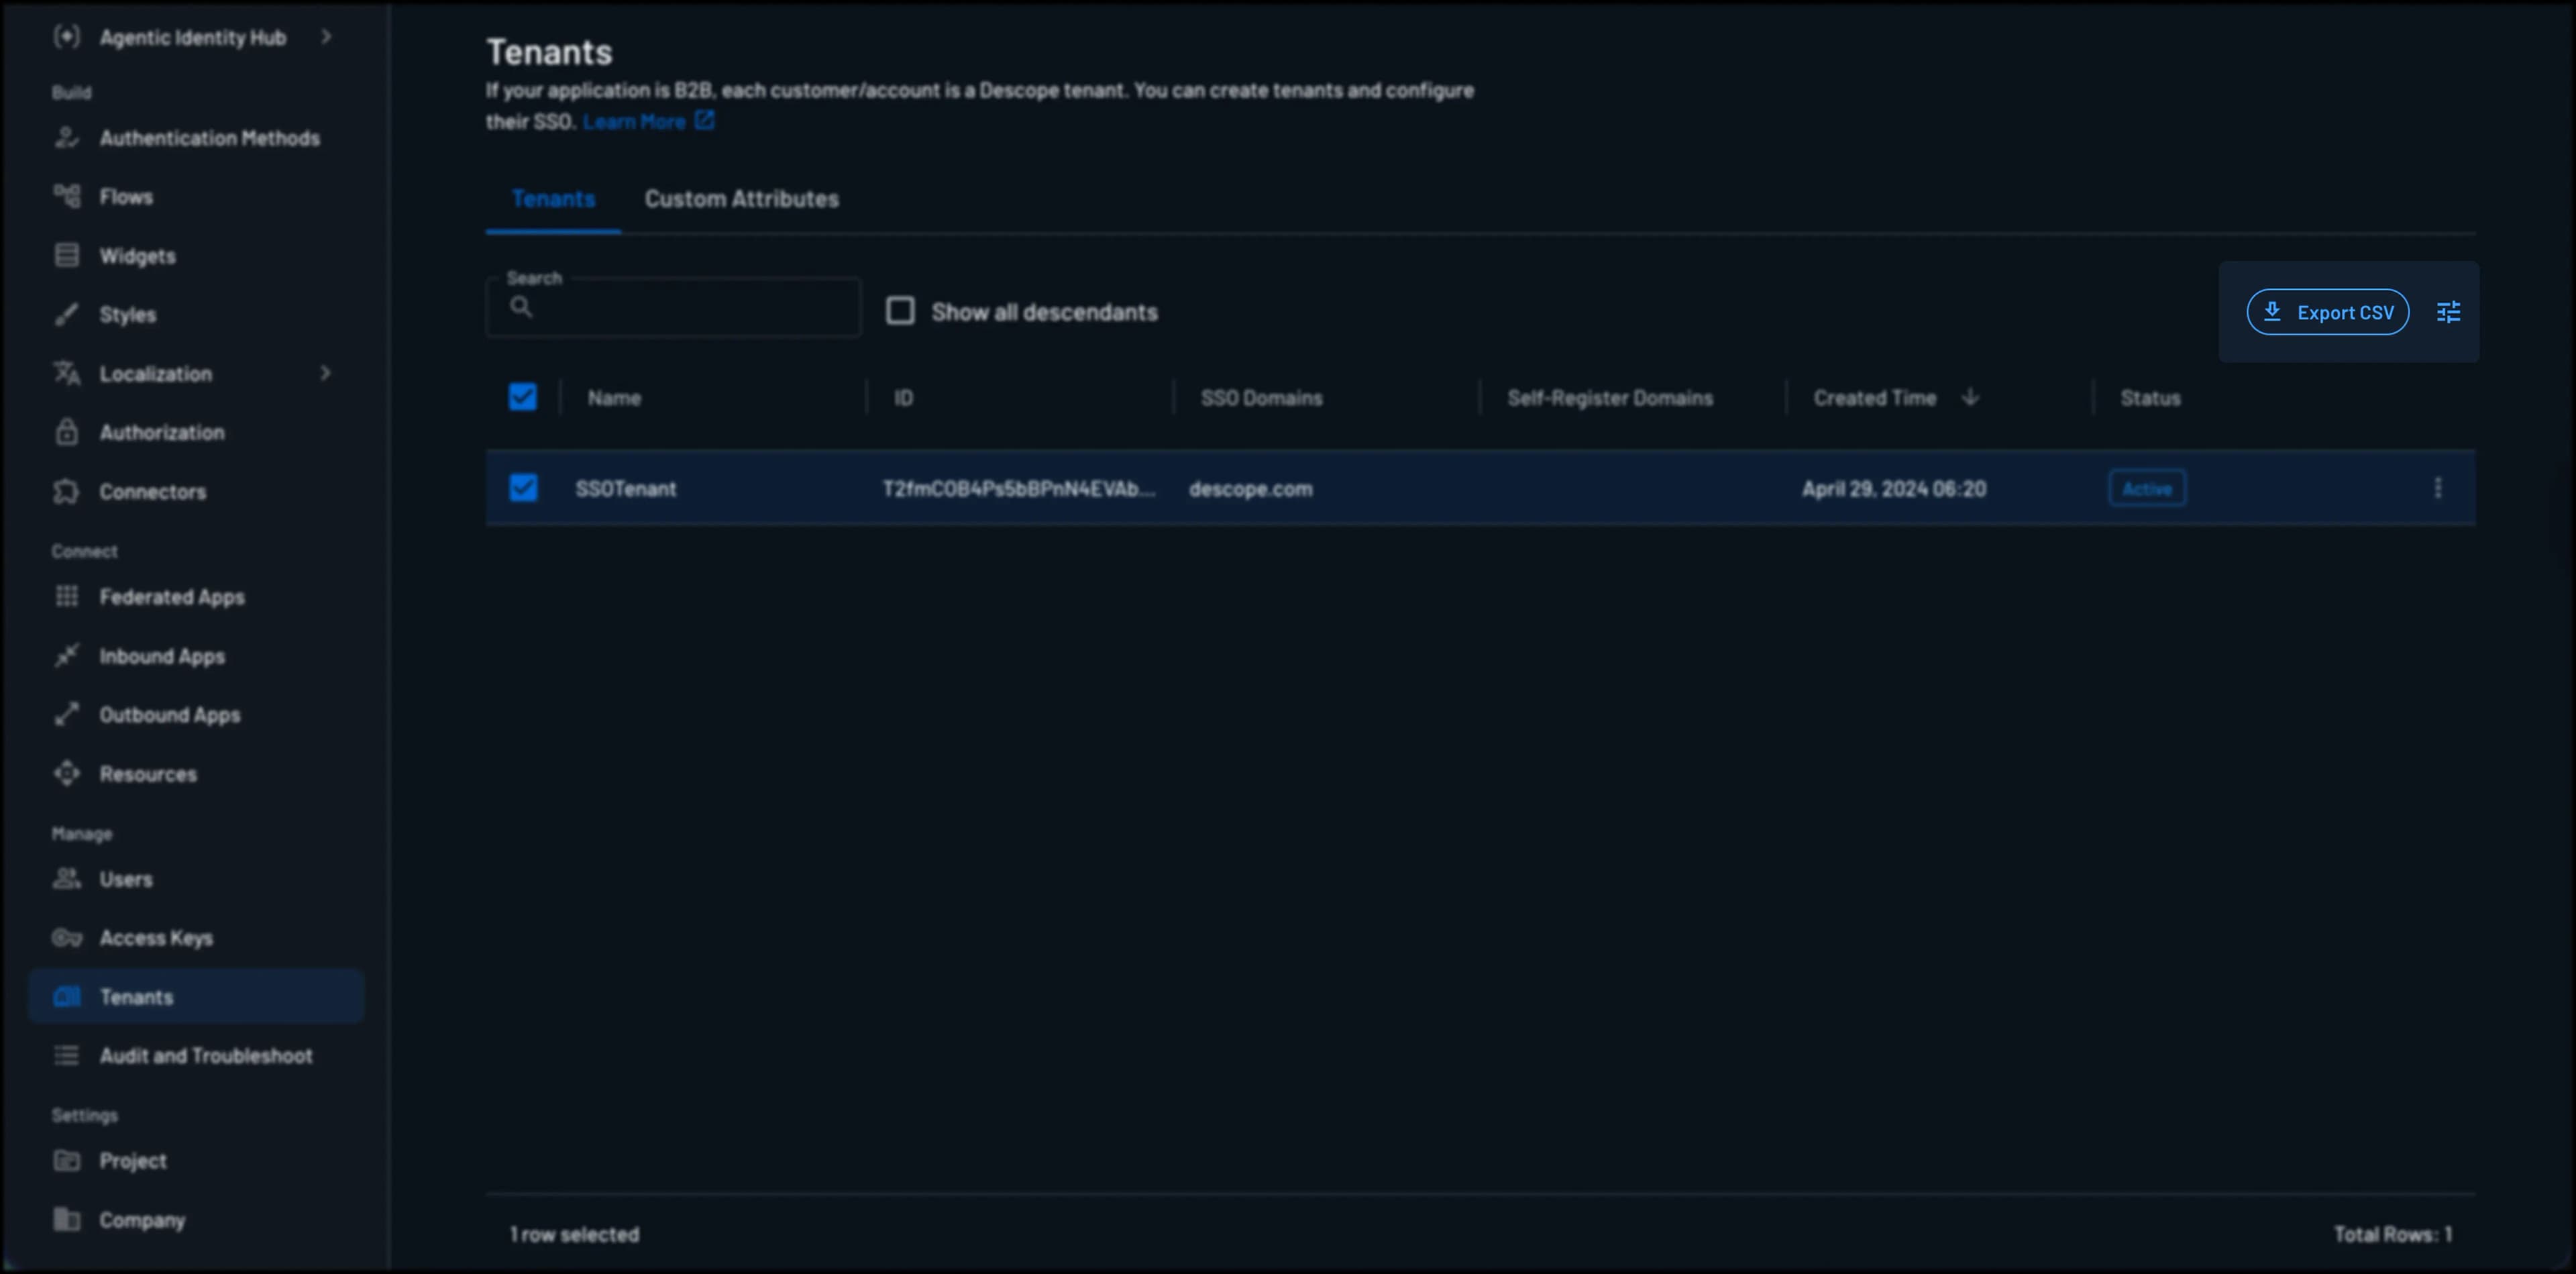The height and width of the screenshot is (1274, 2576).
Task: Expand the Agentic Identity Hub chevron
Action: (325, 37)
